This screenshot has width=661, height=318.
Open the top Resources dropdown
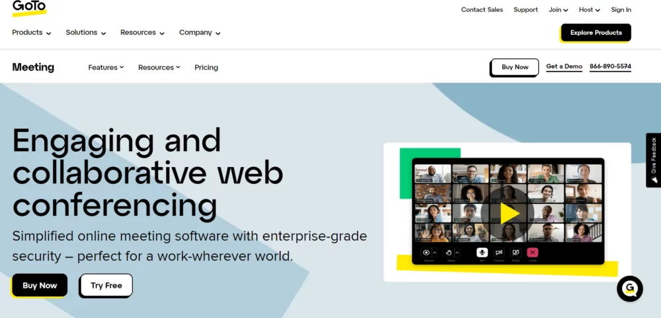(x=143, y=32)
